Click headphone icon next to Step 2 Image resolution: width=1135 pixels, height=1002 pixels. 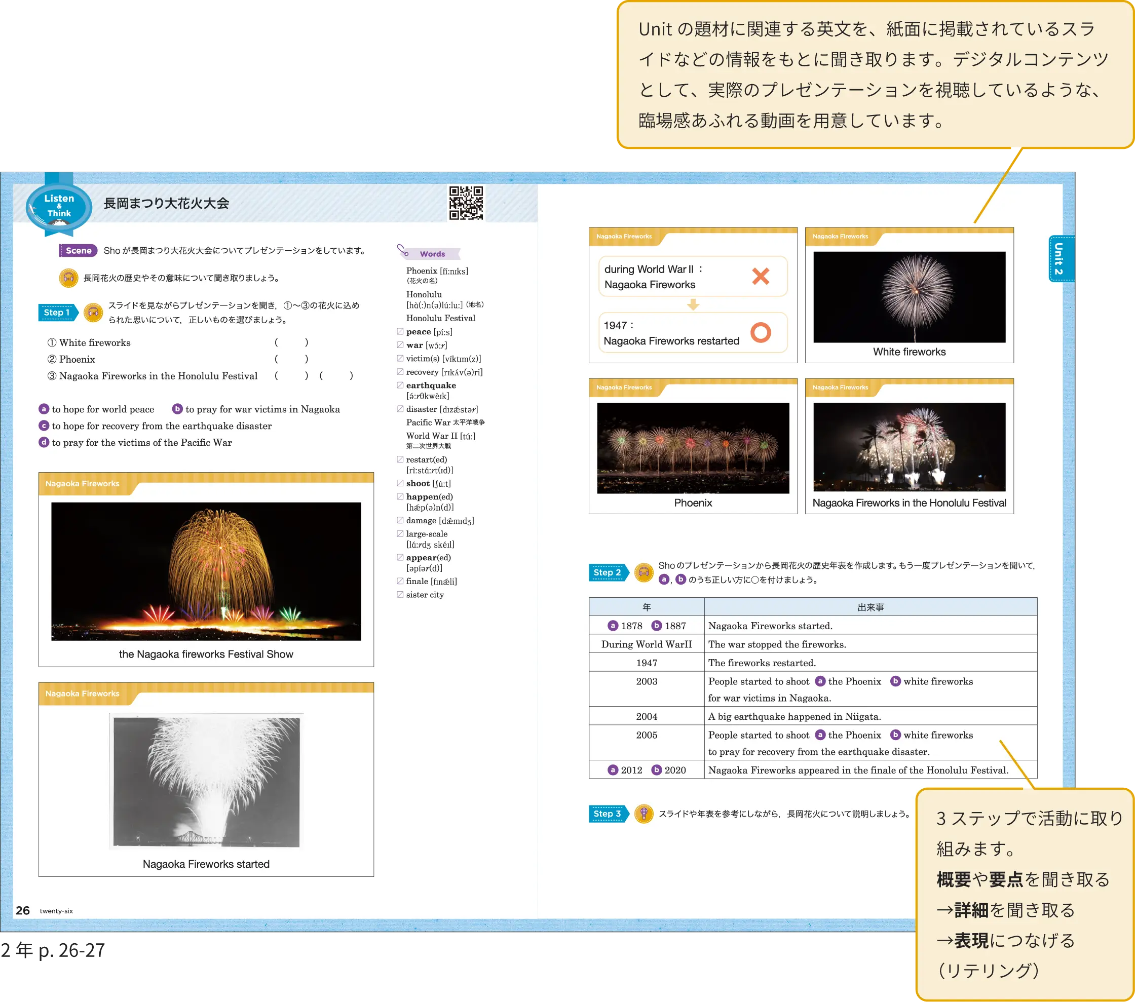644,572
